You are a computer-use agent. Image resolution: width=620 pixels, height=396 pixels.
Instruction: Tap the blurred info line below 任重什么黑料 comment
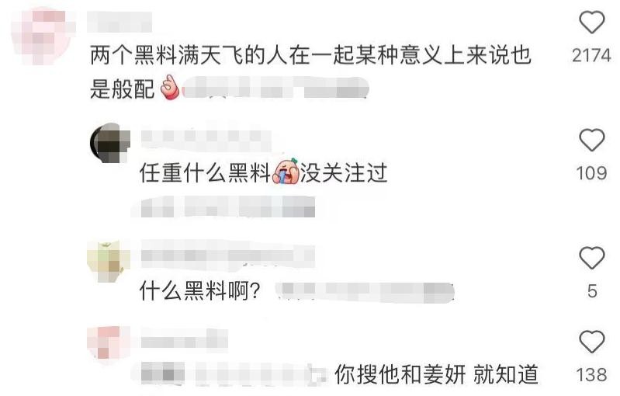pyautogui.click(x=228, y=207)
